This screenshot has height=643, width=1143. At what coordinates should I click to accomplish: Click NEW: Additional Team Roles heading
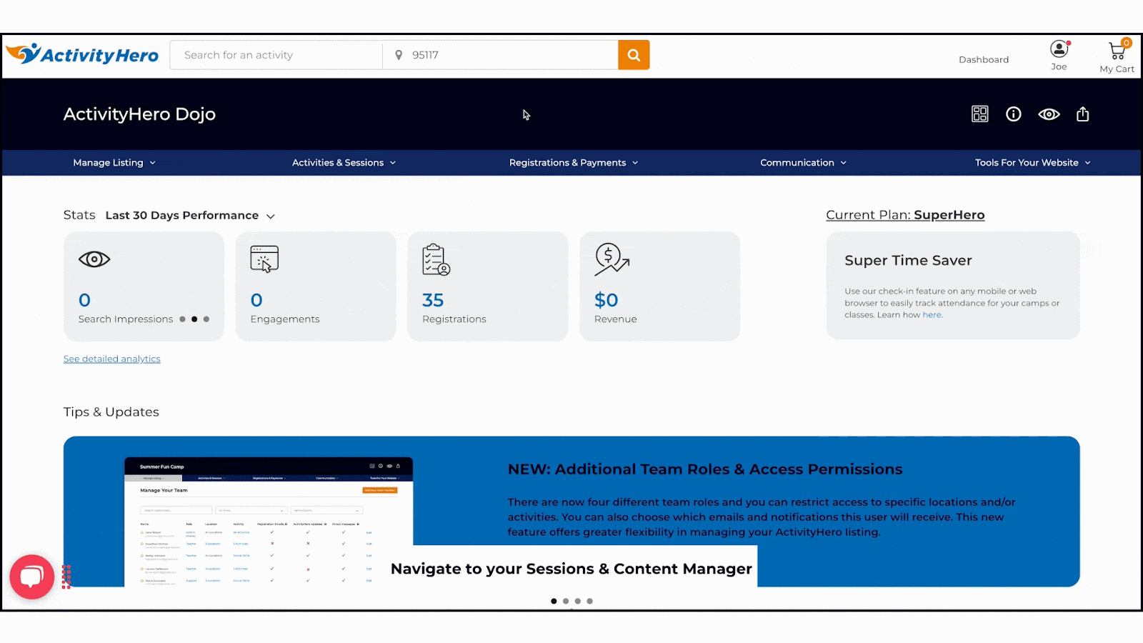coord(705,469)
